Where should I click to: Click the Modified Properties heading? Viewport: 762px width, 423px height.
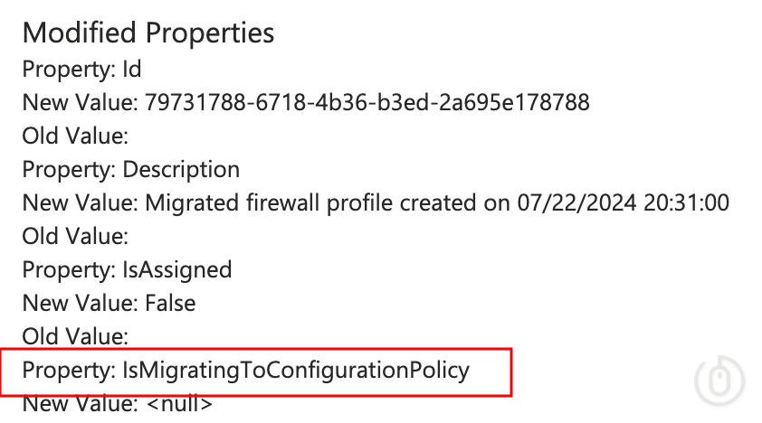(x=148, y=33)
